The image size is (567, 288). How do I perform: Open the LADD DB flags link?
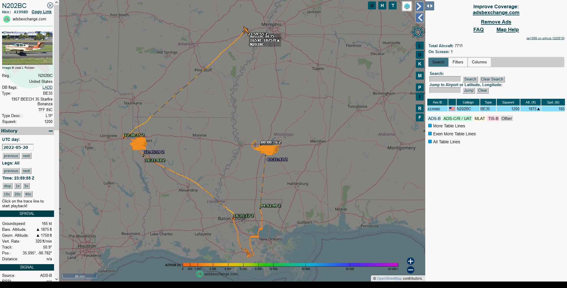48,88
